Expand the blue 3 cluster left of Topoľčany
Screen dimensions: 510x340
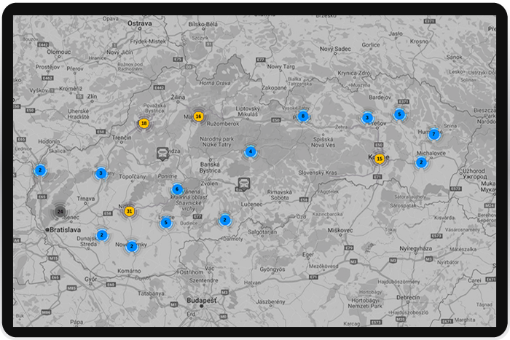pos(101,173)
